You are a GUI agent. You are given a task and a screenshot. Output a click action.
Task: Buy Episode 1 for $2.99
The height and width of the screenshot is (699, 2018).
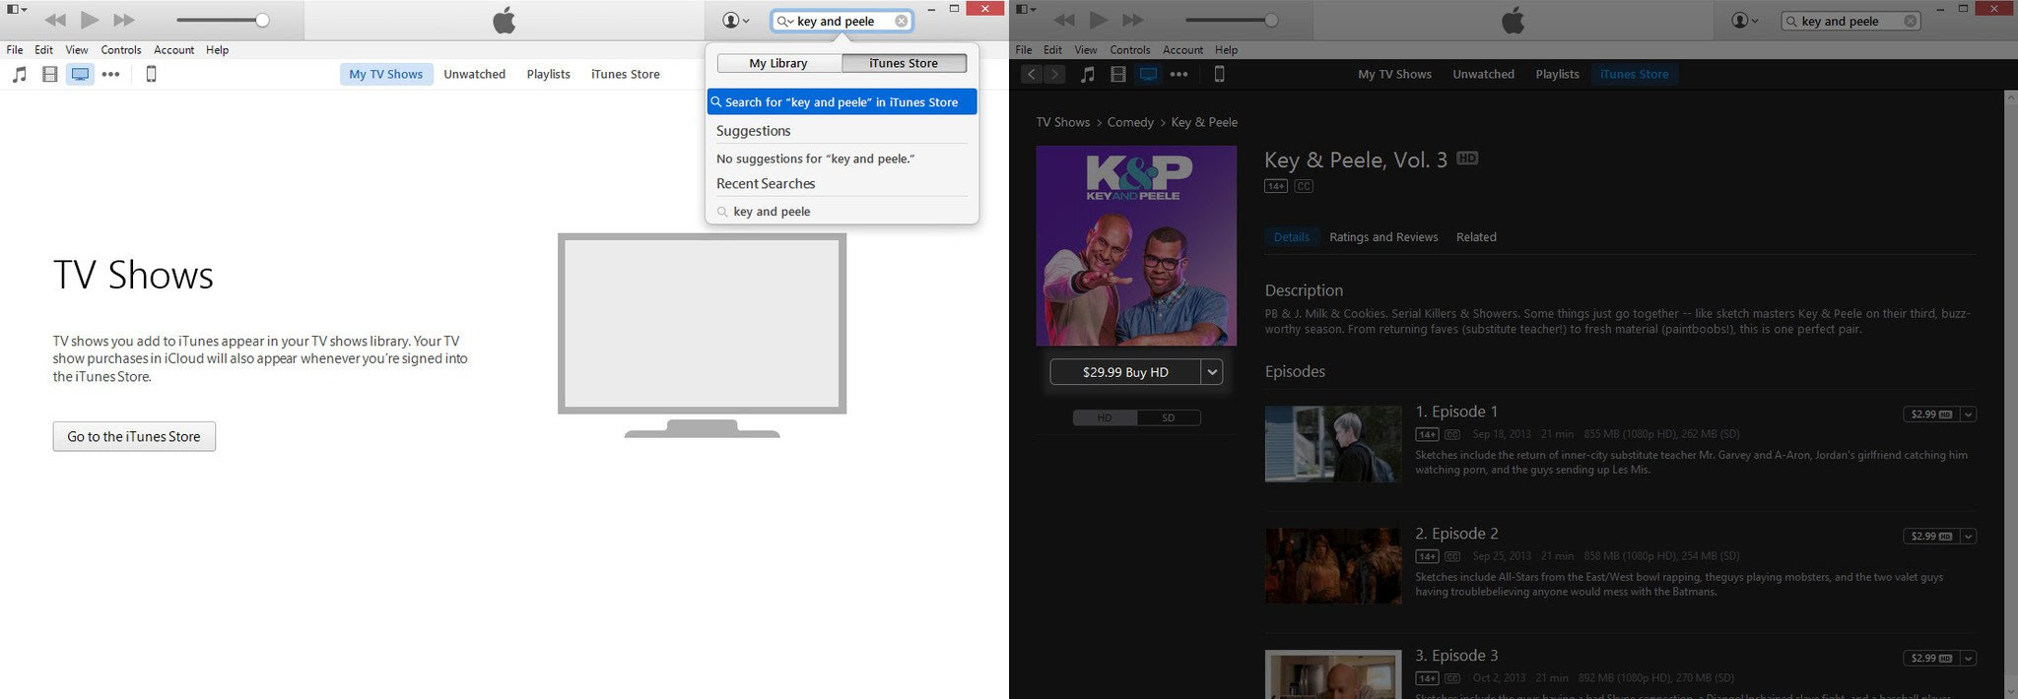pos(1931,414)
